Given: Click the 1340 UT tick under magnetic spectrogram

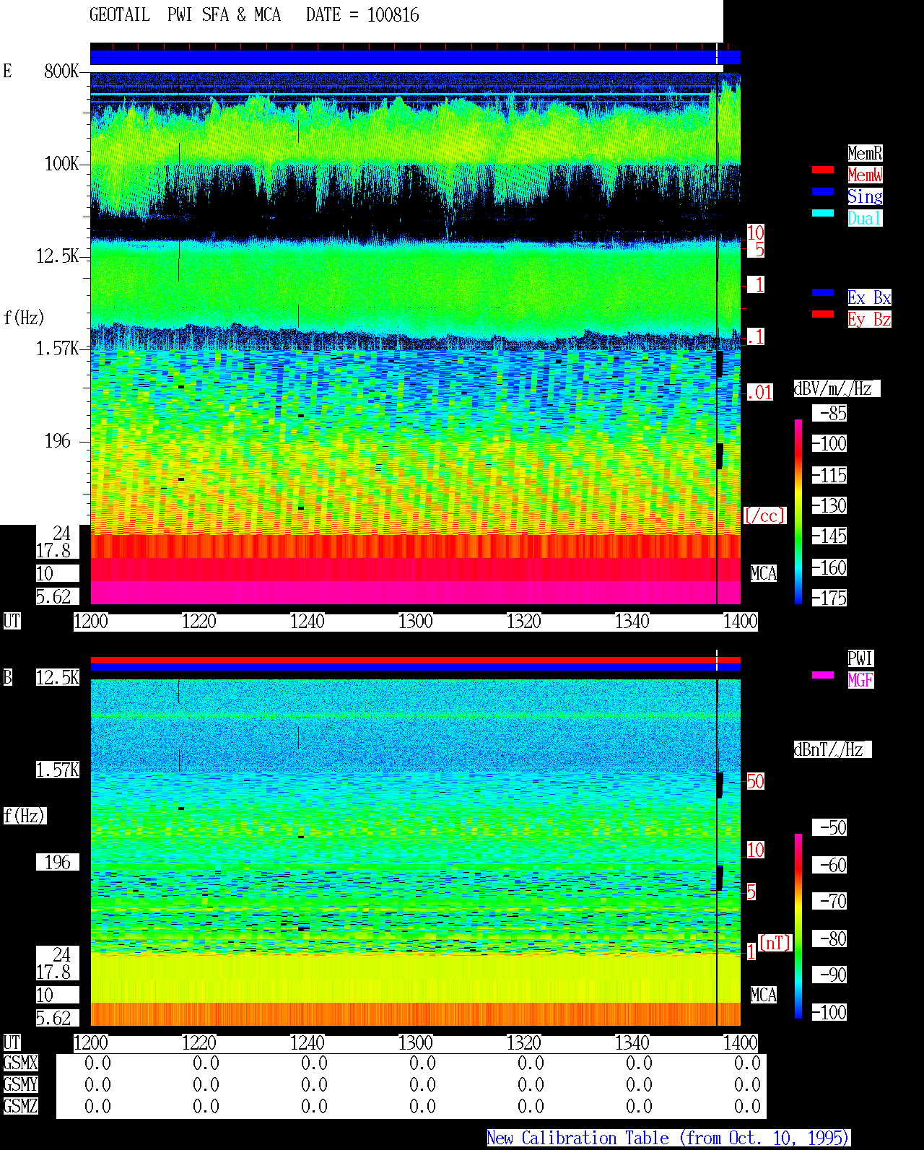Looking at the screenshot, I should point(632,1043).
